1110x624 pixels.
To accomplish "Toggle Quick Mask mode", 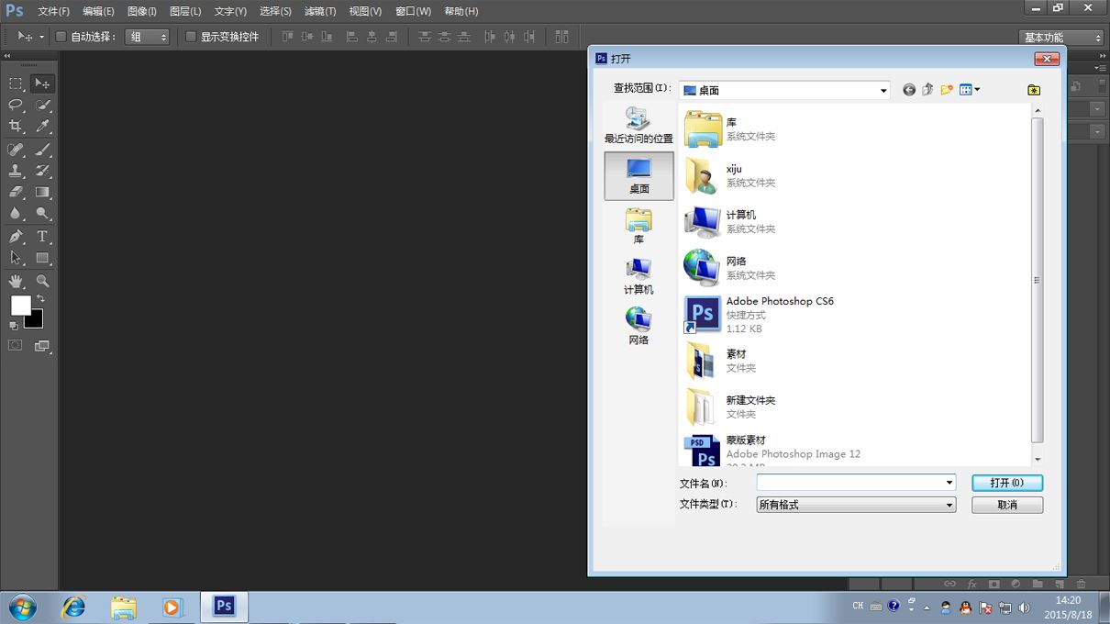I will (x=16, y=345).
